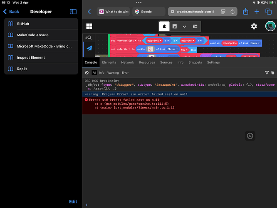The width and height of the screenshot is (277, 208).
Task: Show the Safari tab overview
Action: pyautogui.click(x=269, y=12)
